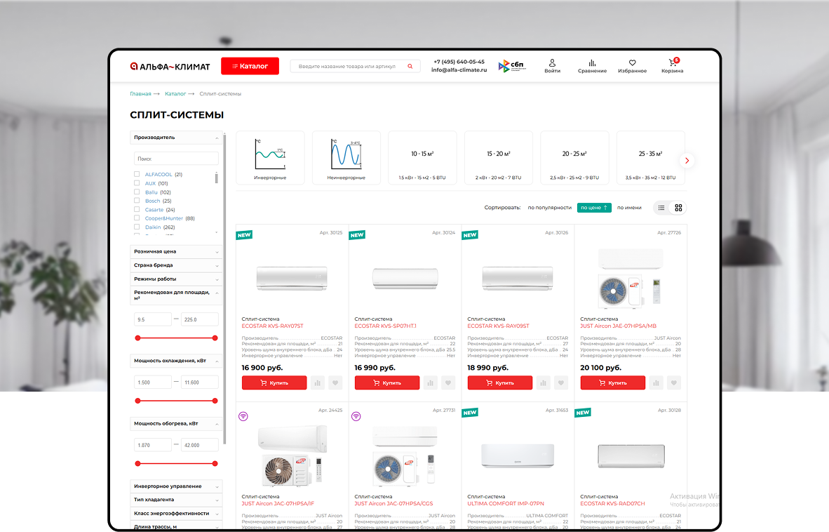Check the Bosch manufacturer filter
829x532 pixels.
[x=137, y=201]
